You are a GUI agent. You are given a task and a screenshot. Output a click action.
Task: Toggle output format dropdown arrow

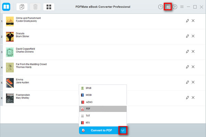pyautogui.click(x=123, y=130)
